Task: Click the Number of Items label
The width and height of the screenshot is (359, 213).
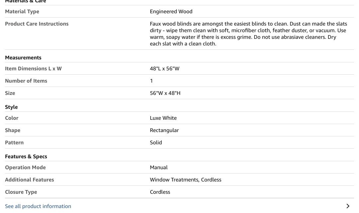Action: point(26,81)
